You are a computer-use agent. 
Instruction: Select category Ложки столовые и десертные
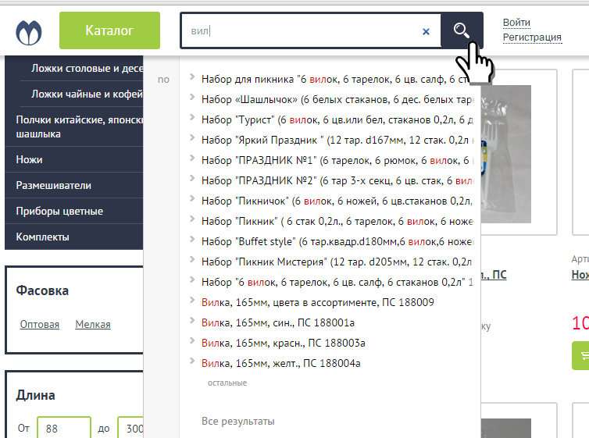coord(87,68)
